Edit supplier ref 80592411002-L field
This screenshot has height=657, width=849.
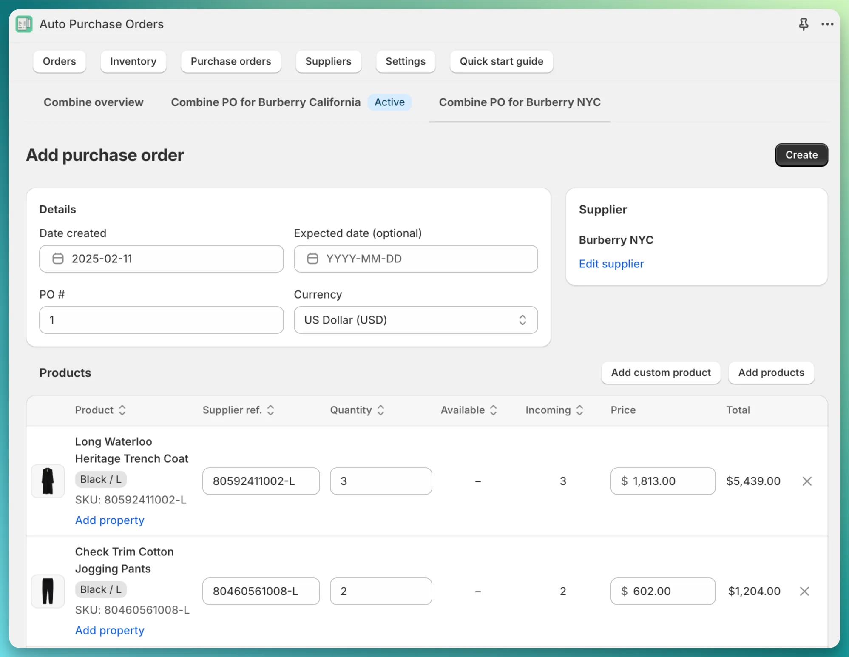click(261, 481)
